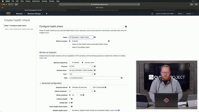Go to Step 1: Configure health check

coord(16,26)
